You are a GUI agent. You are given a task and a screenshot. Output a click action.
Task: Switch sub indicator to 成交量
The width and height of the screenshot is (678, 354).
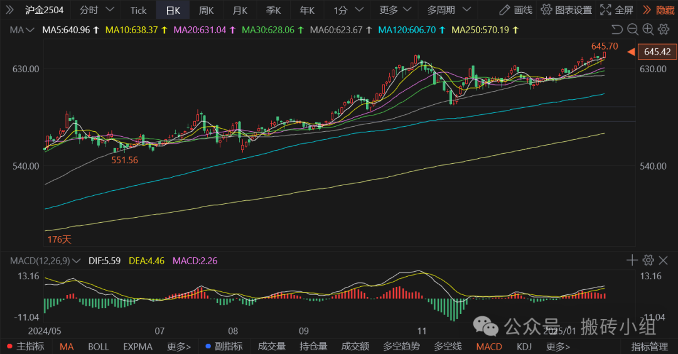(272, 346)
